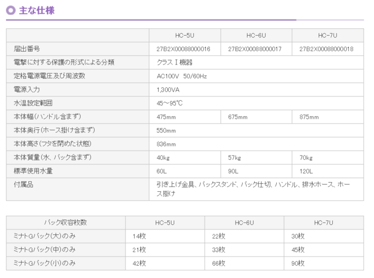Click the purple circle icon beside 主な仕様
Image resolution: width=374 pixels, height=278 pixels.
click(x=10, y=10)
